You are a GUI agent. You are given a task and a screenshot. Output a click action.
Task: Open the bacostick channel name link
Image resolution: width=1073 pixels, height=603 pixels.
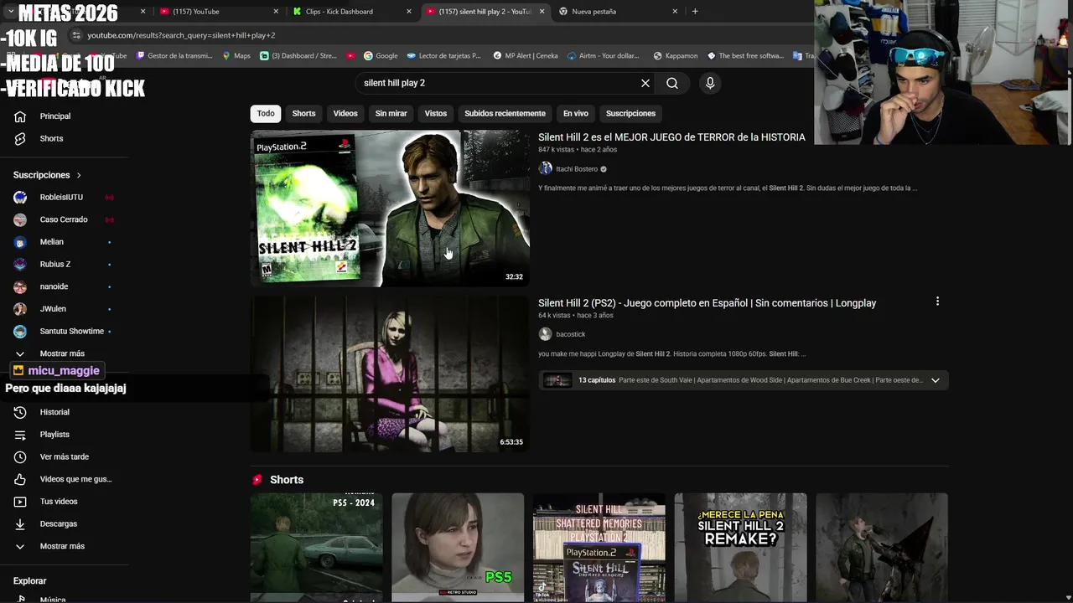coord(570,334)
